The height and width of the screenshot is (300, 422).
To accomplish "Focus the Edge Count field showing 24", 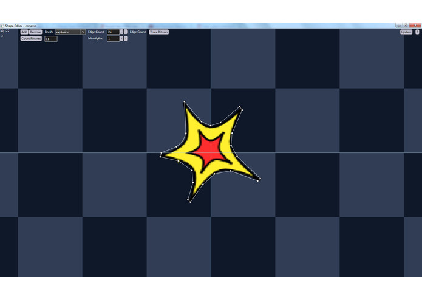I will (x=113, y=32).
